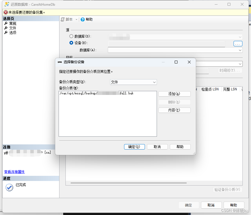The width and height of the screenshot is (251, 215).
Task: Open destination database dropdown behind dialog
Action: pyautogui.click(x=240, y=64)
